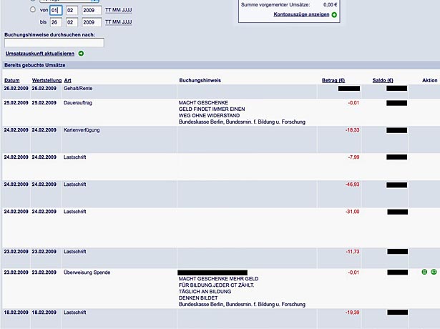Click green arrow beside Kontoauszüge anzeigen

tap(334, 14)
